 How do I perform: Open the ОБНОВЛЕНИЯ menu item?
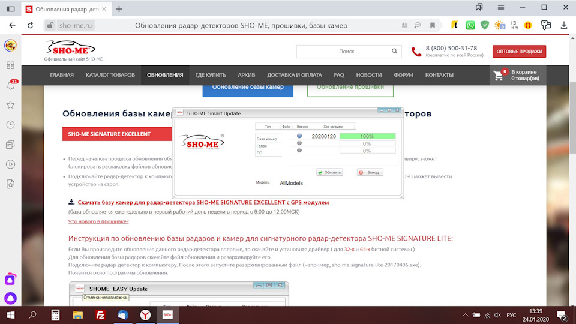coord(165,75)
